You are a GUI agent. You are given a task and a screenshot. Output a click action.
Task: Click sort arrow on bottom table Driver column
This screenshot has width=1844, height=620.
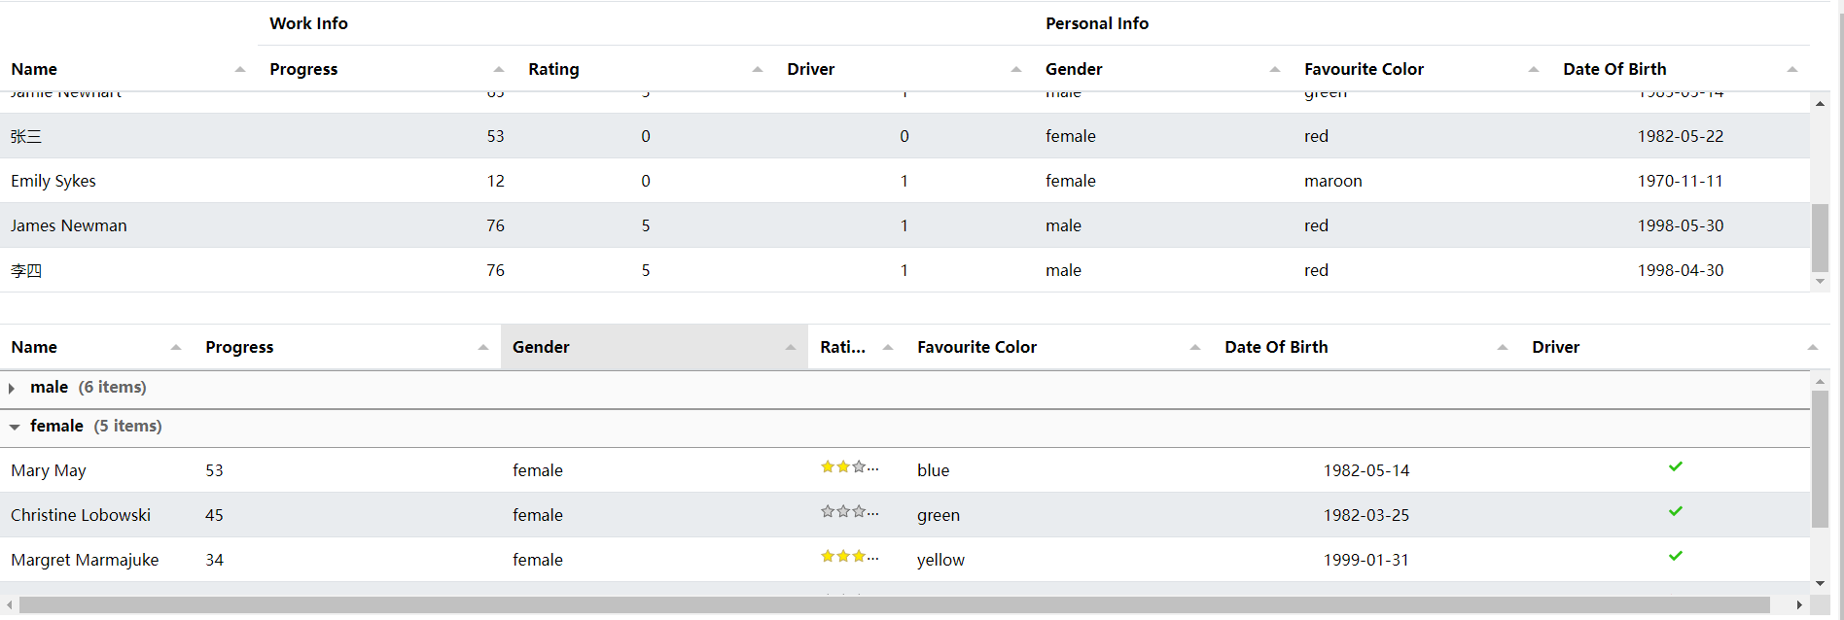pyautogui.click(x=1813, y=348)
